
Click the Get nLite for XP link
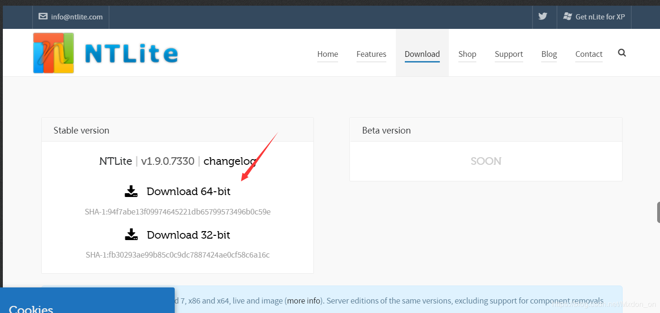600,17
